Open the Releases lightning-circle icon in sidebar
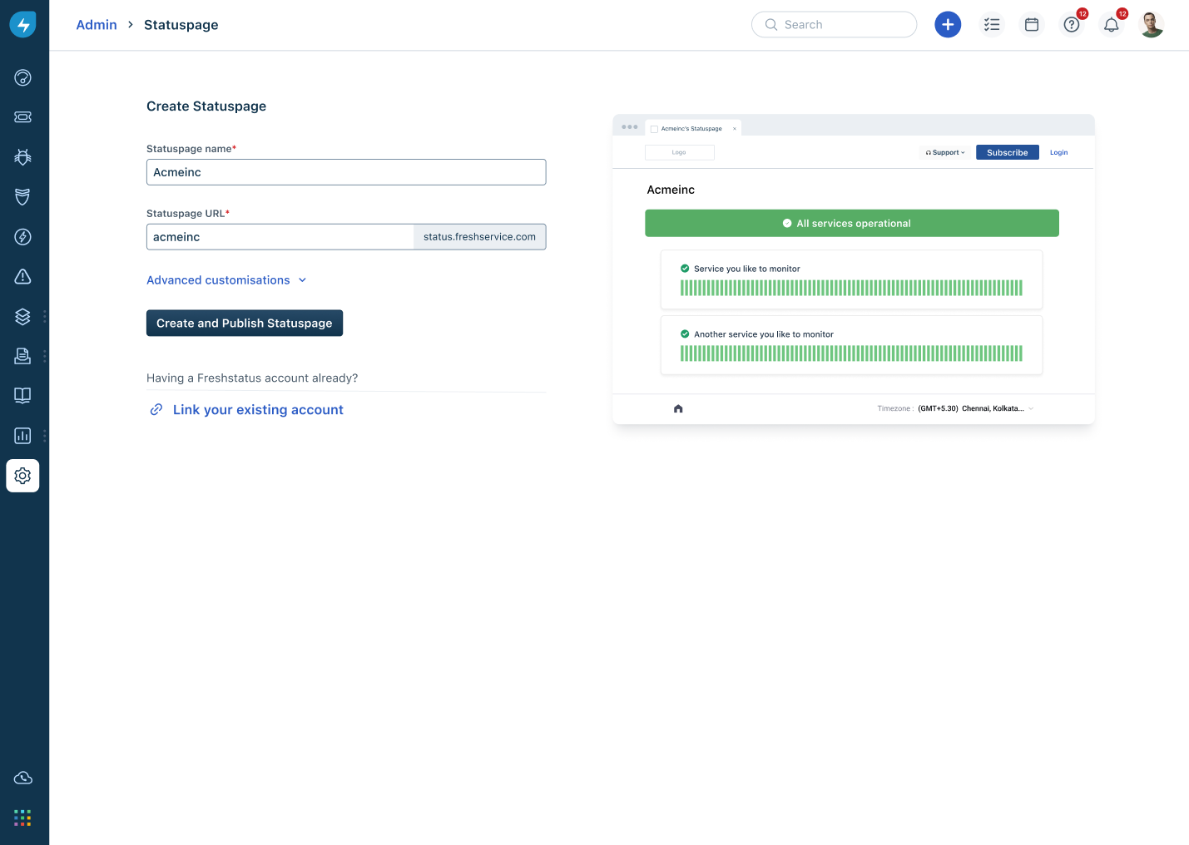 click(23, 237)
